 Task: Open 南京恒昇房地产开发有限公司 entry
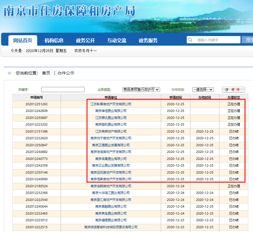[111, 179]
